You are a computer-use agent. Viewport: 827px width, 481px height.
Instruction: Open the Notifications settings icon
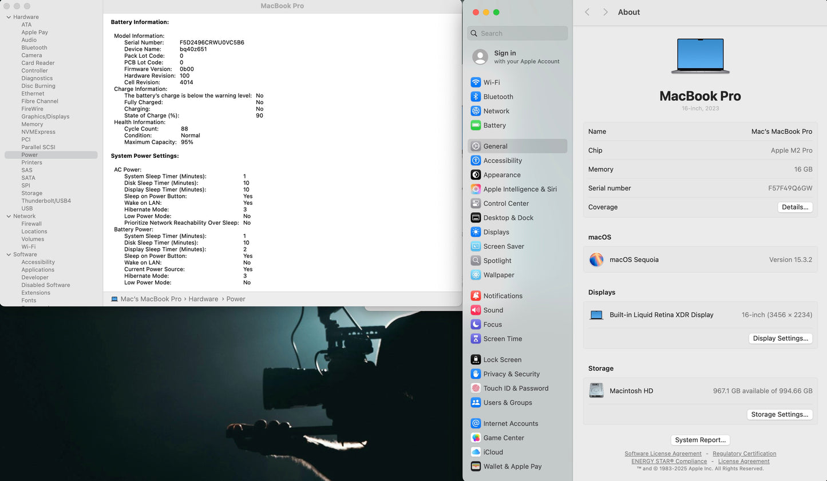click(x=476, y=296)
